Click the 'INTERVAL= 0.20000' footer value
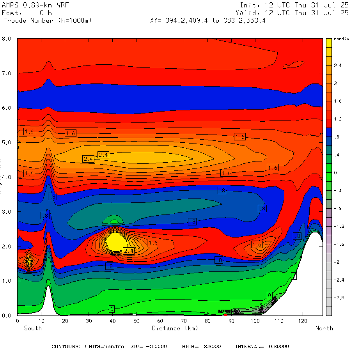 [x=262, y=347]
